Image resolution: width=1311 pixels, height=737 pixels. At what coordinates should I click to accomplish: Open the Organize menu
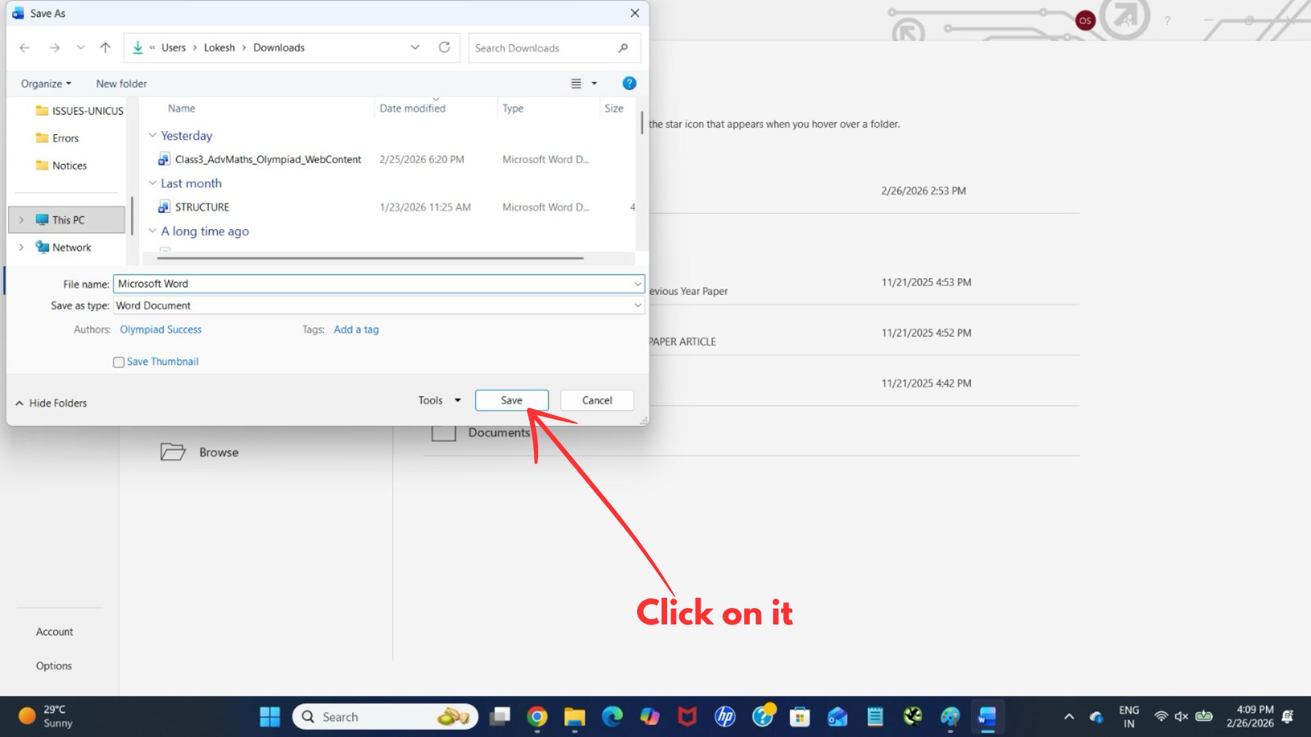click(44, 83)
